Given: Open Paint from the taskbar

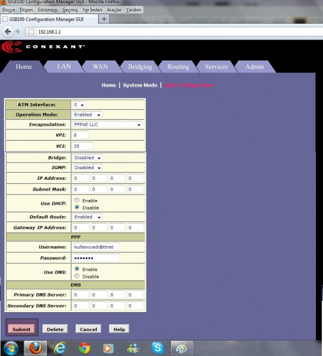Looking at the screenshot, I should 182,348.
